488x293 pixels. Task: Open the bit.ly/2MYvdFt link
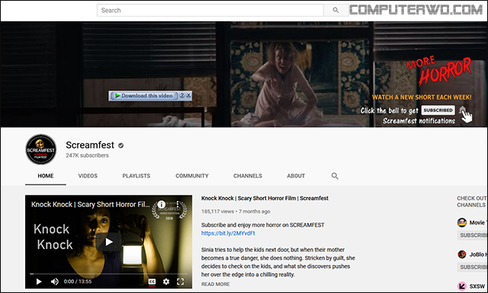coord(228,234)
